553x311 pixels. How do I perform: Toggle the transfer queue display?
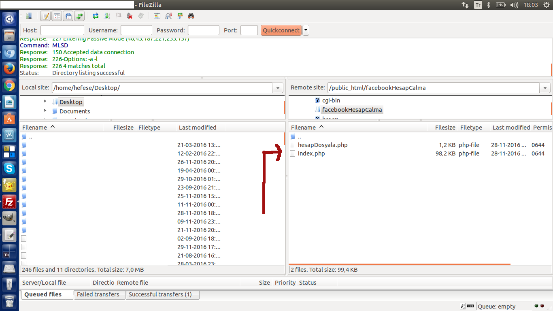[80, 16]
